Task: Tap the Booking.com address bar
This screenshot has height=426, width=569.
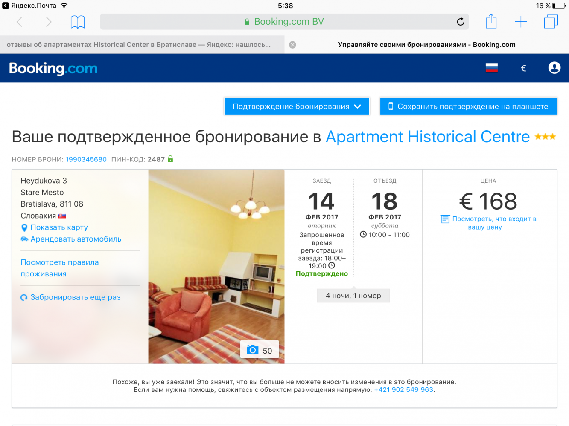Action: coord(284,22)
